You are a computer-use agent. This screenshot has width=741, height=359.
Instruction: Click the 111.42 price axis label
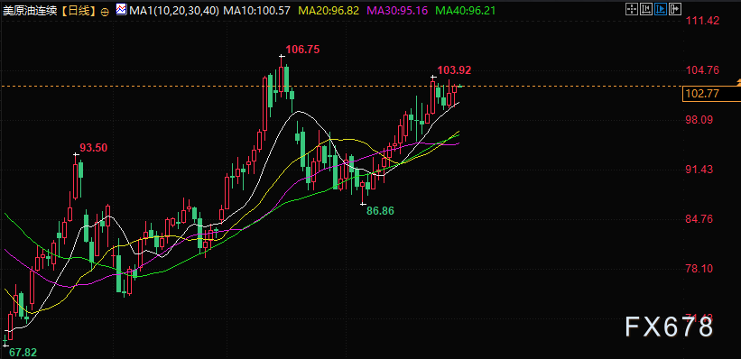[702, 21]
